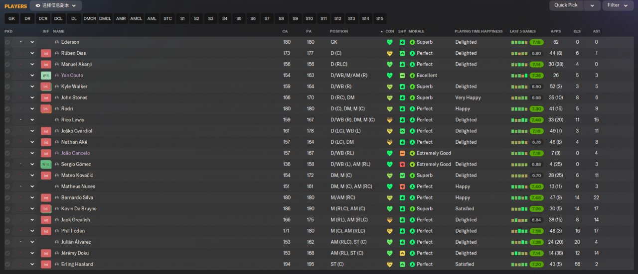Click Yan Couto's last 5 games form bars
The width and height of the screenshot is (638, 274).
[519, 76]
